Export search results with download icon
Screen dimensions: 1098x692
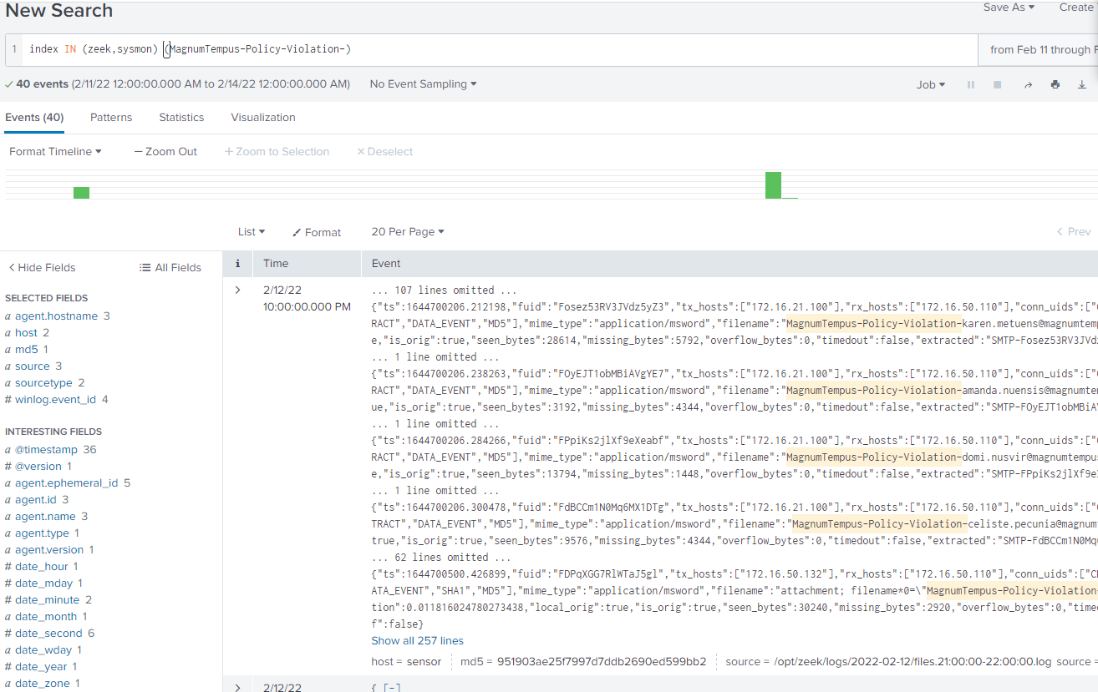tap(1082, 84)
